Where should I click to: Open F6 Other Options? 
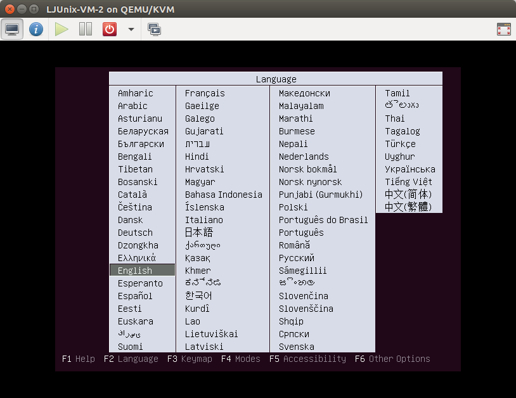(393, 359)
